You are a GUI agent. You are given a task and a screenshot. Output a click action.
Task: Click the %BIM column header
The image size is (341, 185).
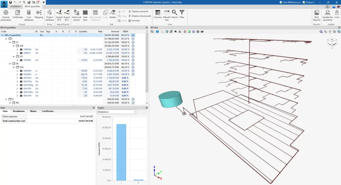(125, 32)
